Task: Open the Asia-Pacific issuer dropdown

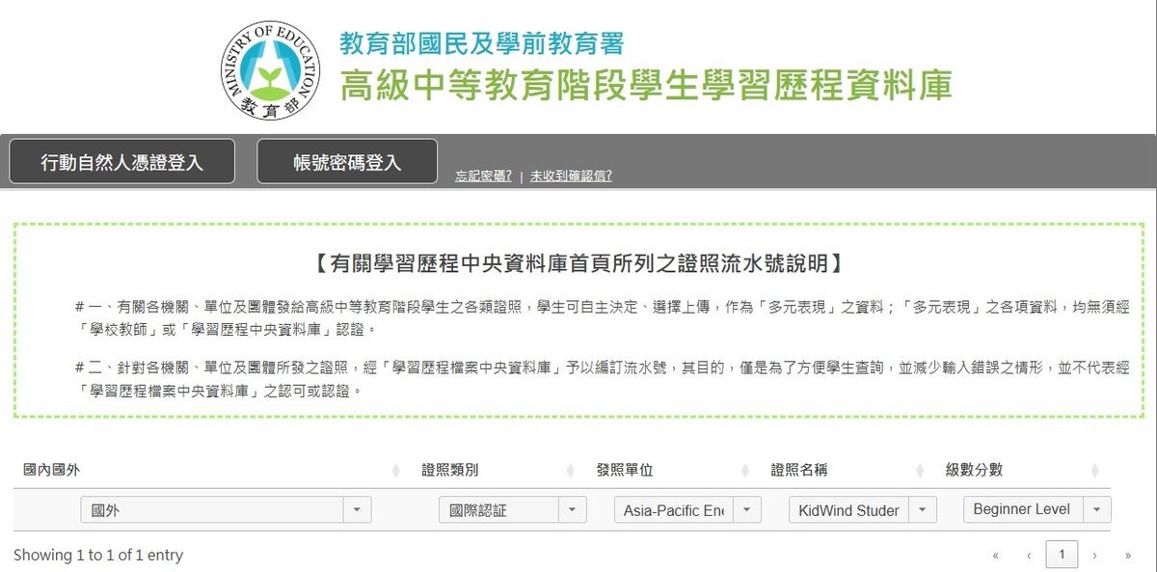Action: (687, 510)
